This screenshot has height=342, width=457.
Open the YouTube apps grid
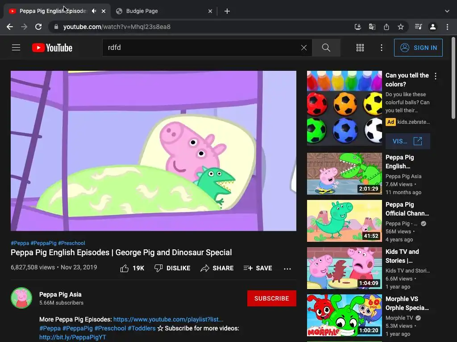pyautogui.click(x=360, y=48)
